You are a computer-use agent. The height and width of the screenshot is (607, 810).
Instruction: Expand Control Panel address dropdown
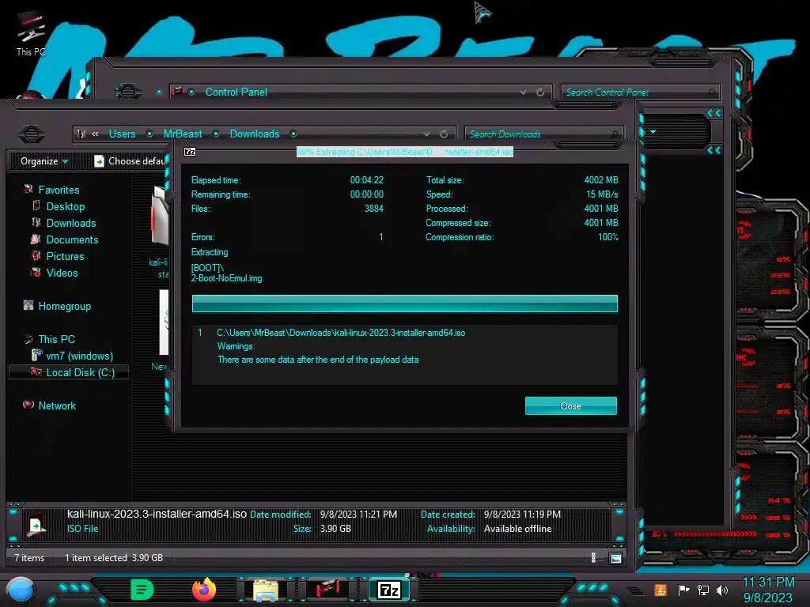[x=524, y=92]
